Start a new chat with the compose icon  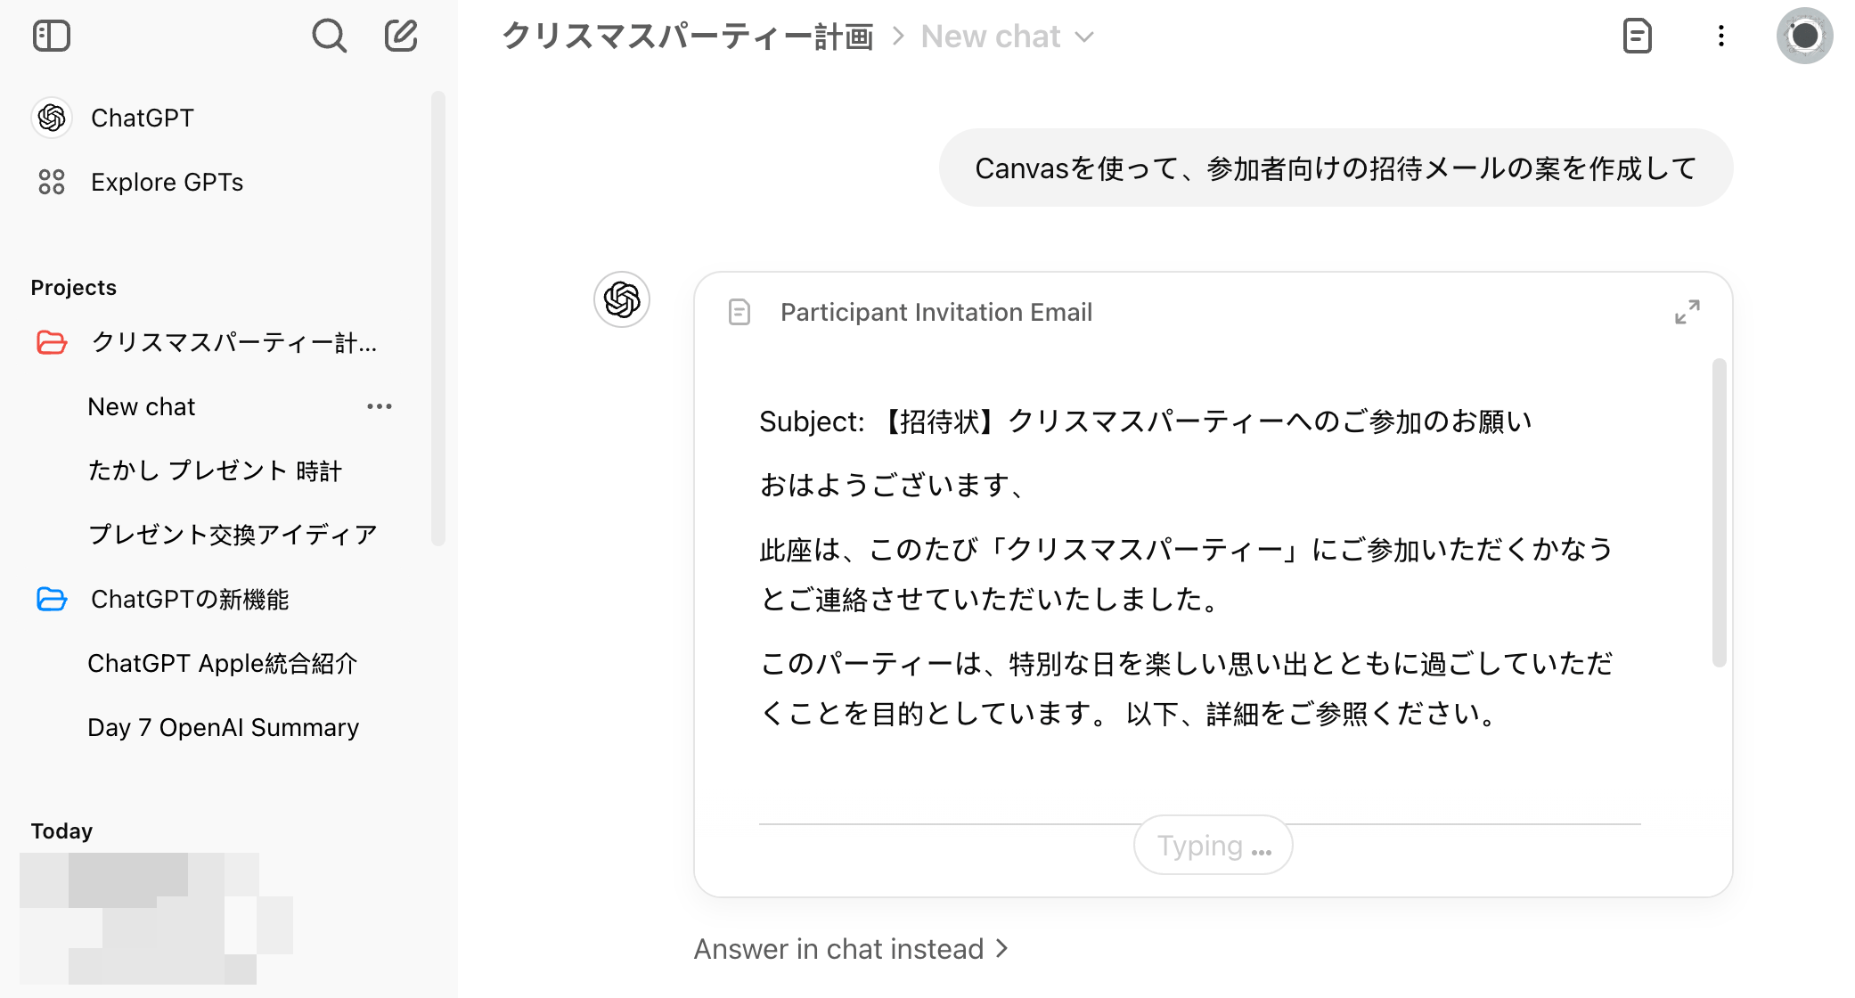click(x=401, y=37)
